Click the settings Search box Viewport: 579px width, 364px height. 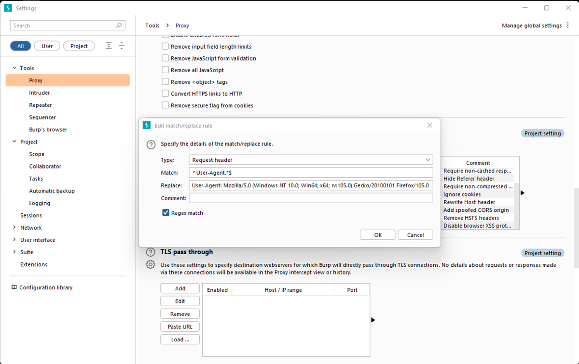(x=68, y=26)
